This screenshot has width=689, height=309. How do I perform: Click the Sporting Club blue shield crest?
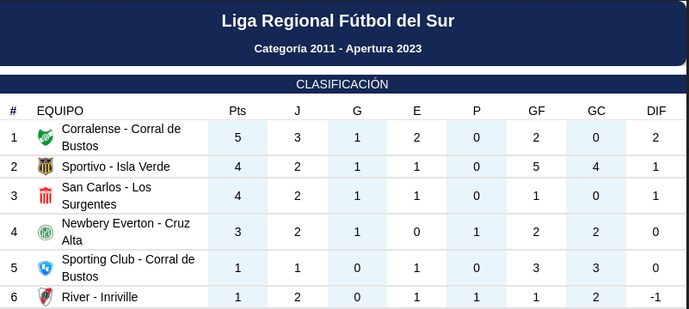click(46, 268)
